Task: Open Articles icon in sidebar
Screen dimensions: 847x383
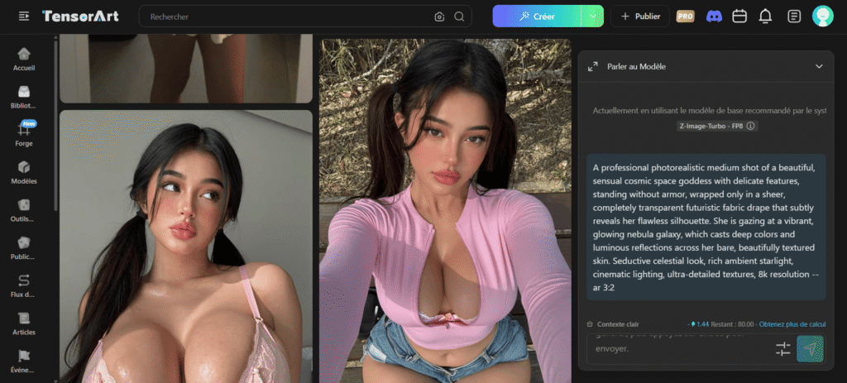Action: tap(24, 318)
